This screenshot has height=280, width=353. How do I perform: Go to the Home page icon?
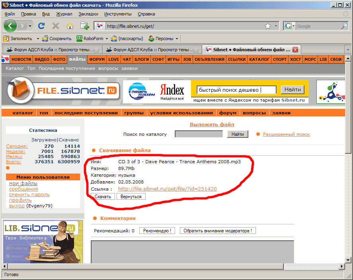click(x=70, y=26)
